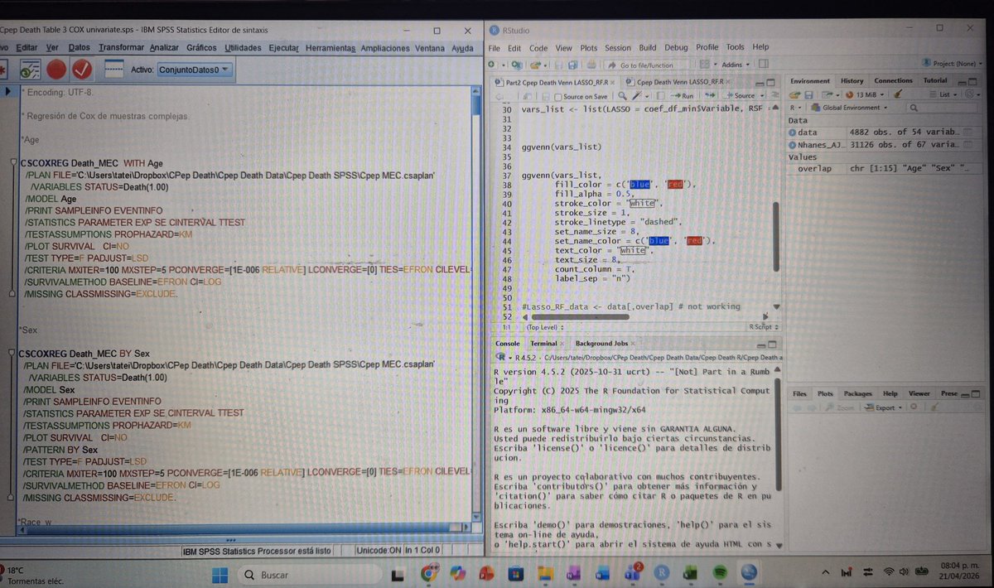Expand the Nhanes_AJ object in the Environment pane

[794, 144]
